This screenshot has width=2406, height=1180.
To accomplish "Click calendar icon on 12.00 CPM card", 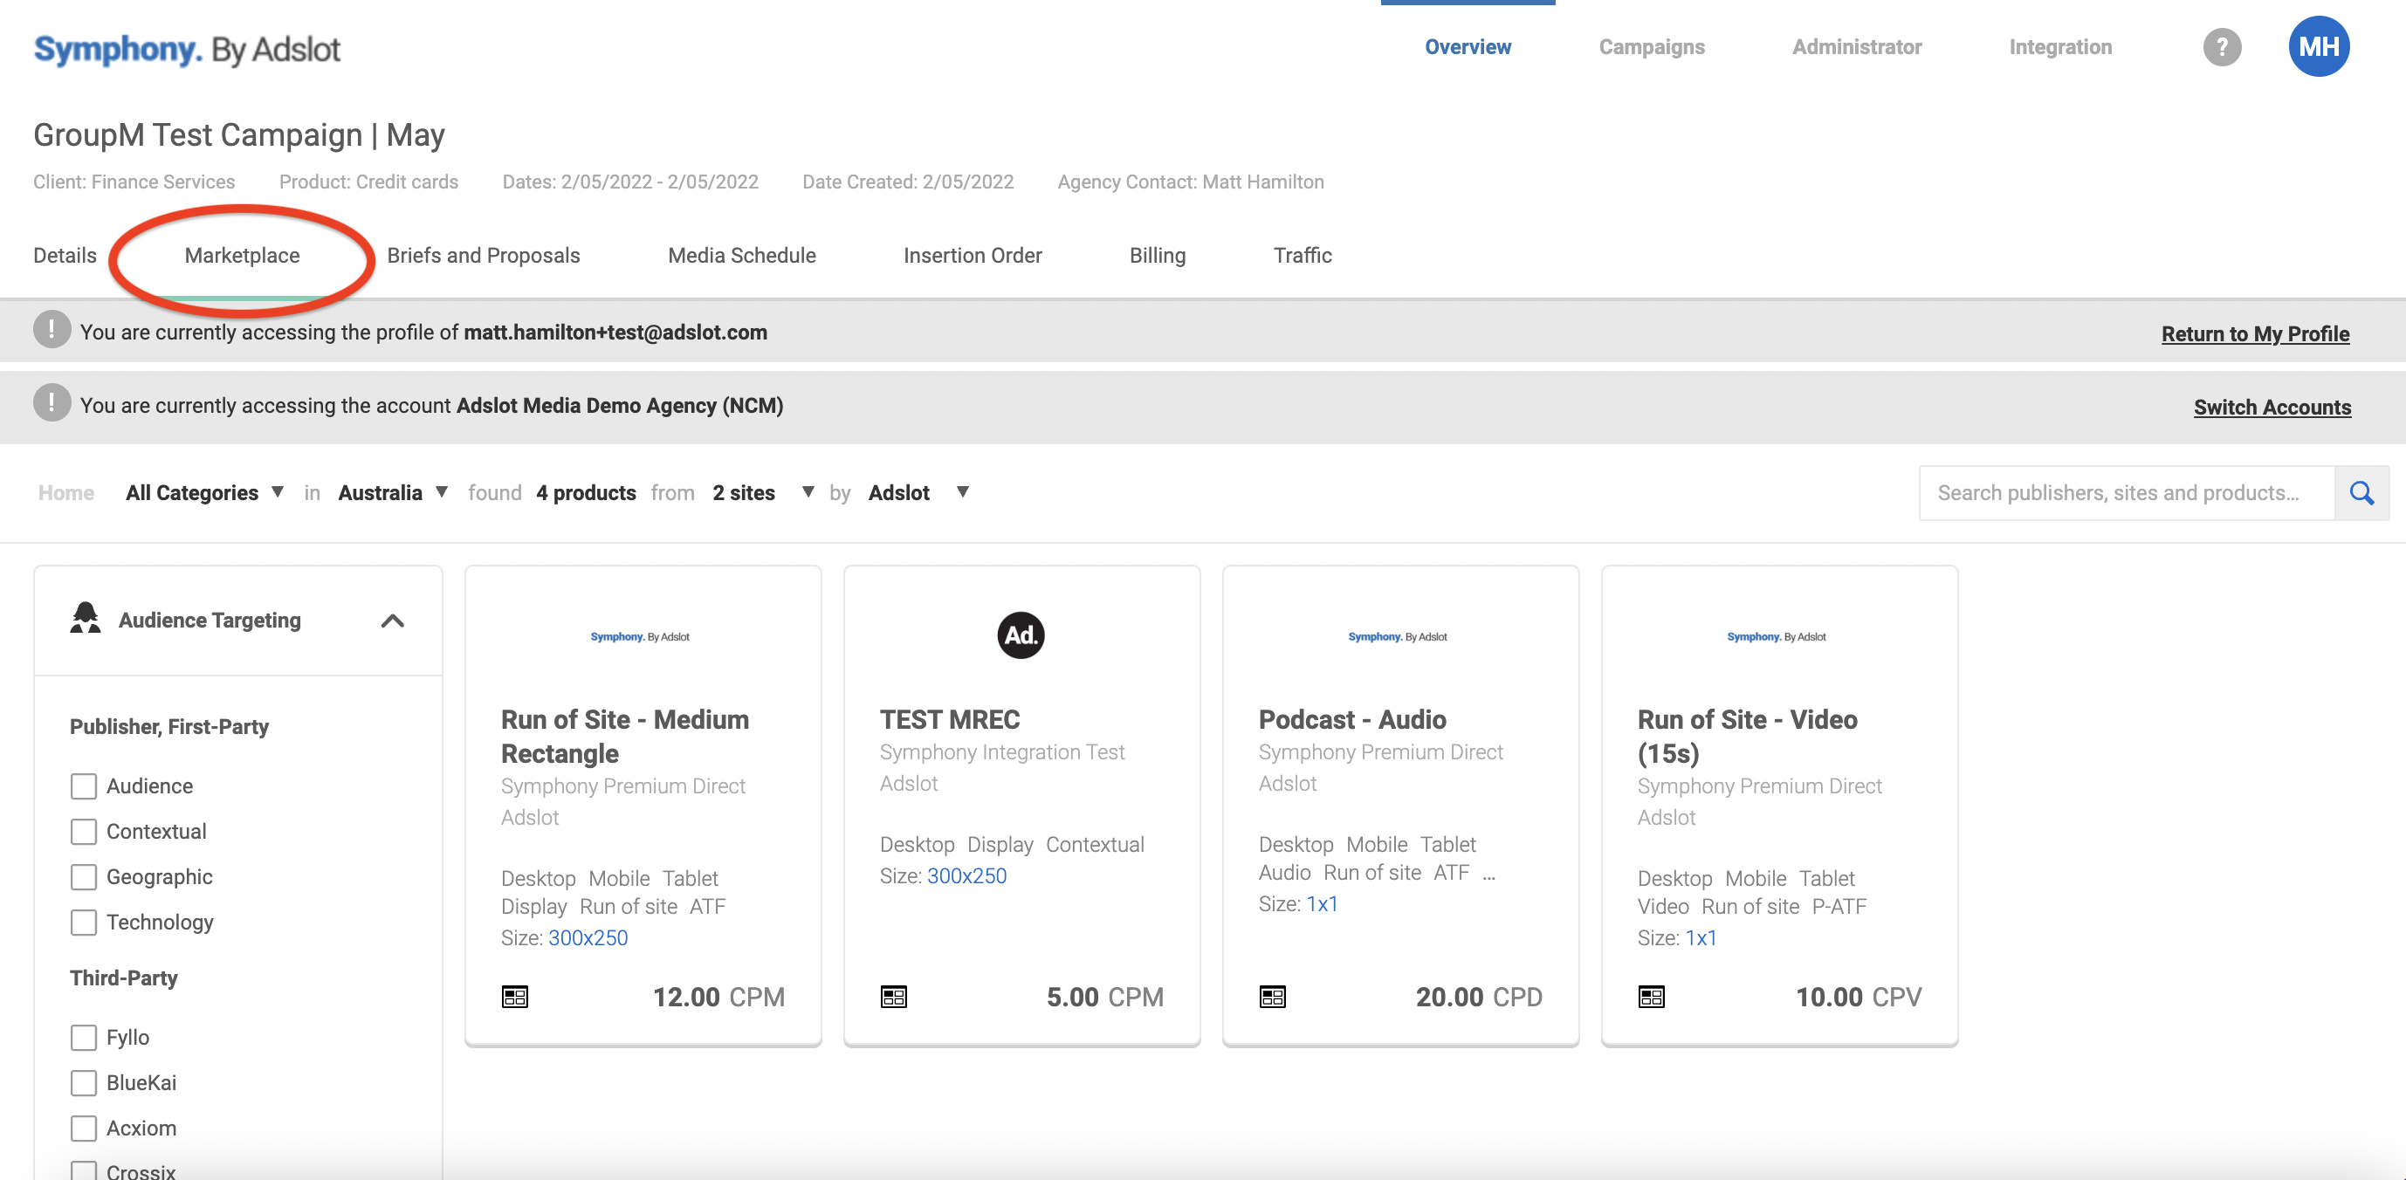I will (515, 997).
